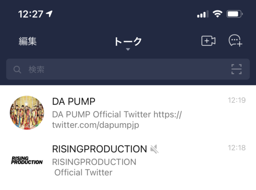
Task: Open the QR code scanner icon
Action: (x=236, y=69)
